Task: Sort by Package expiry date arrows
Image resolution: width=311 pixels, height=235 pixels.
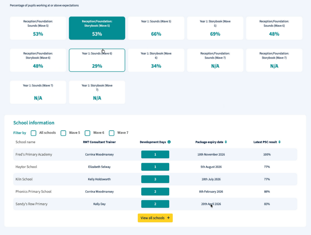Action: click(x=226, y=142)
